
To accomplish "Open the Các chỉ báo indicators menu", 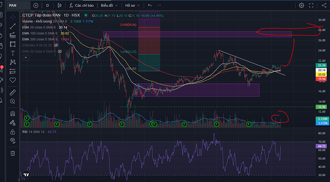I will pyautogui.click(x=81, y=5).
